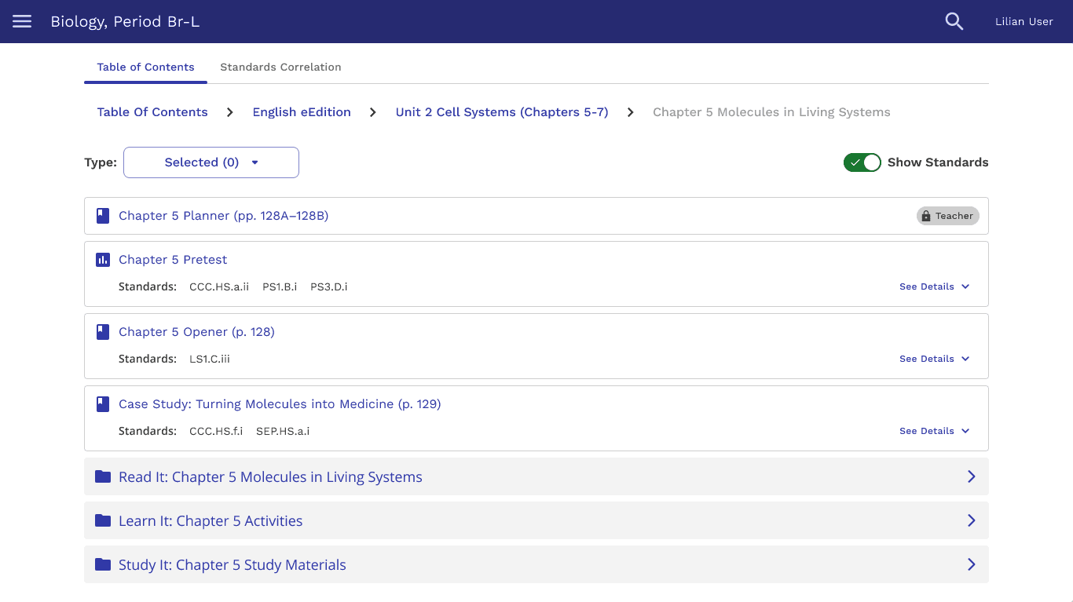Click the Lilian User account name
Screen dimensions: 1073x602
click(x=1024, y=21)
